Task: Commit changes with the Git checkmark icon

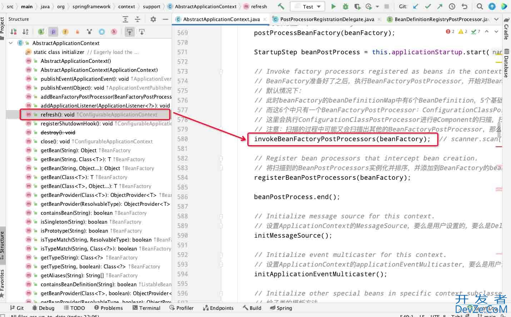Action: point(428,6)
